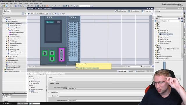Collapse the Catalog section header
186x105 pixels.
pos(155,16)
